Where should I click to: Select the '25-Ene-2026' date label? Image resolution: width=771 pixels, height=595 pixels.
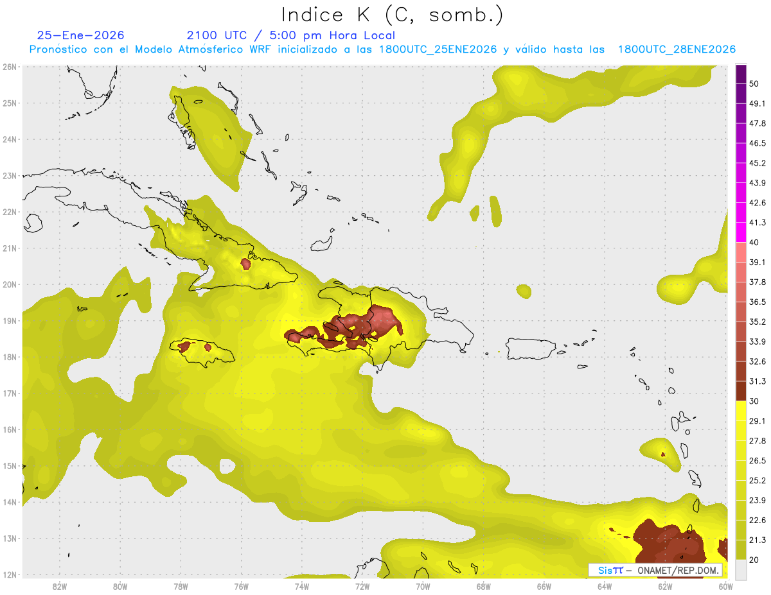[80, 35]
